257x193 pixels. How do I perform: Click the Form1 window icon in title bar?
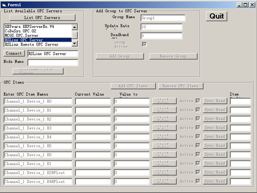point(4,4)
